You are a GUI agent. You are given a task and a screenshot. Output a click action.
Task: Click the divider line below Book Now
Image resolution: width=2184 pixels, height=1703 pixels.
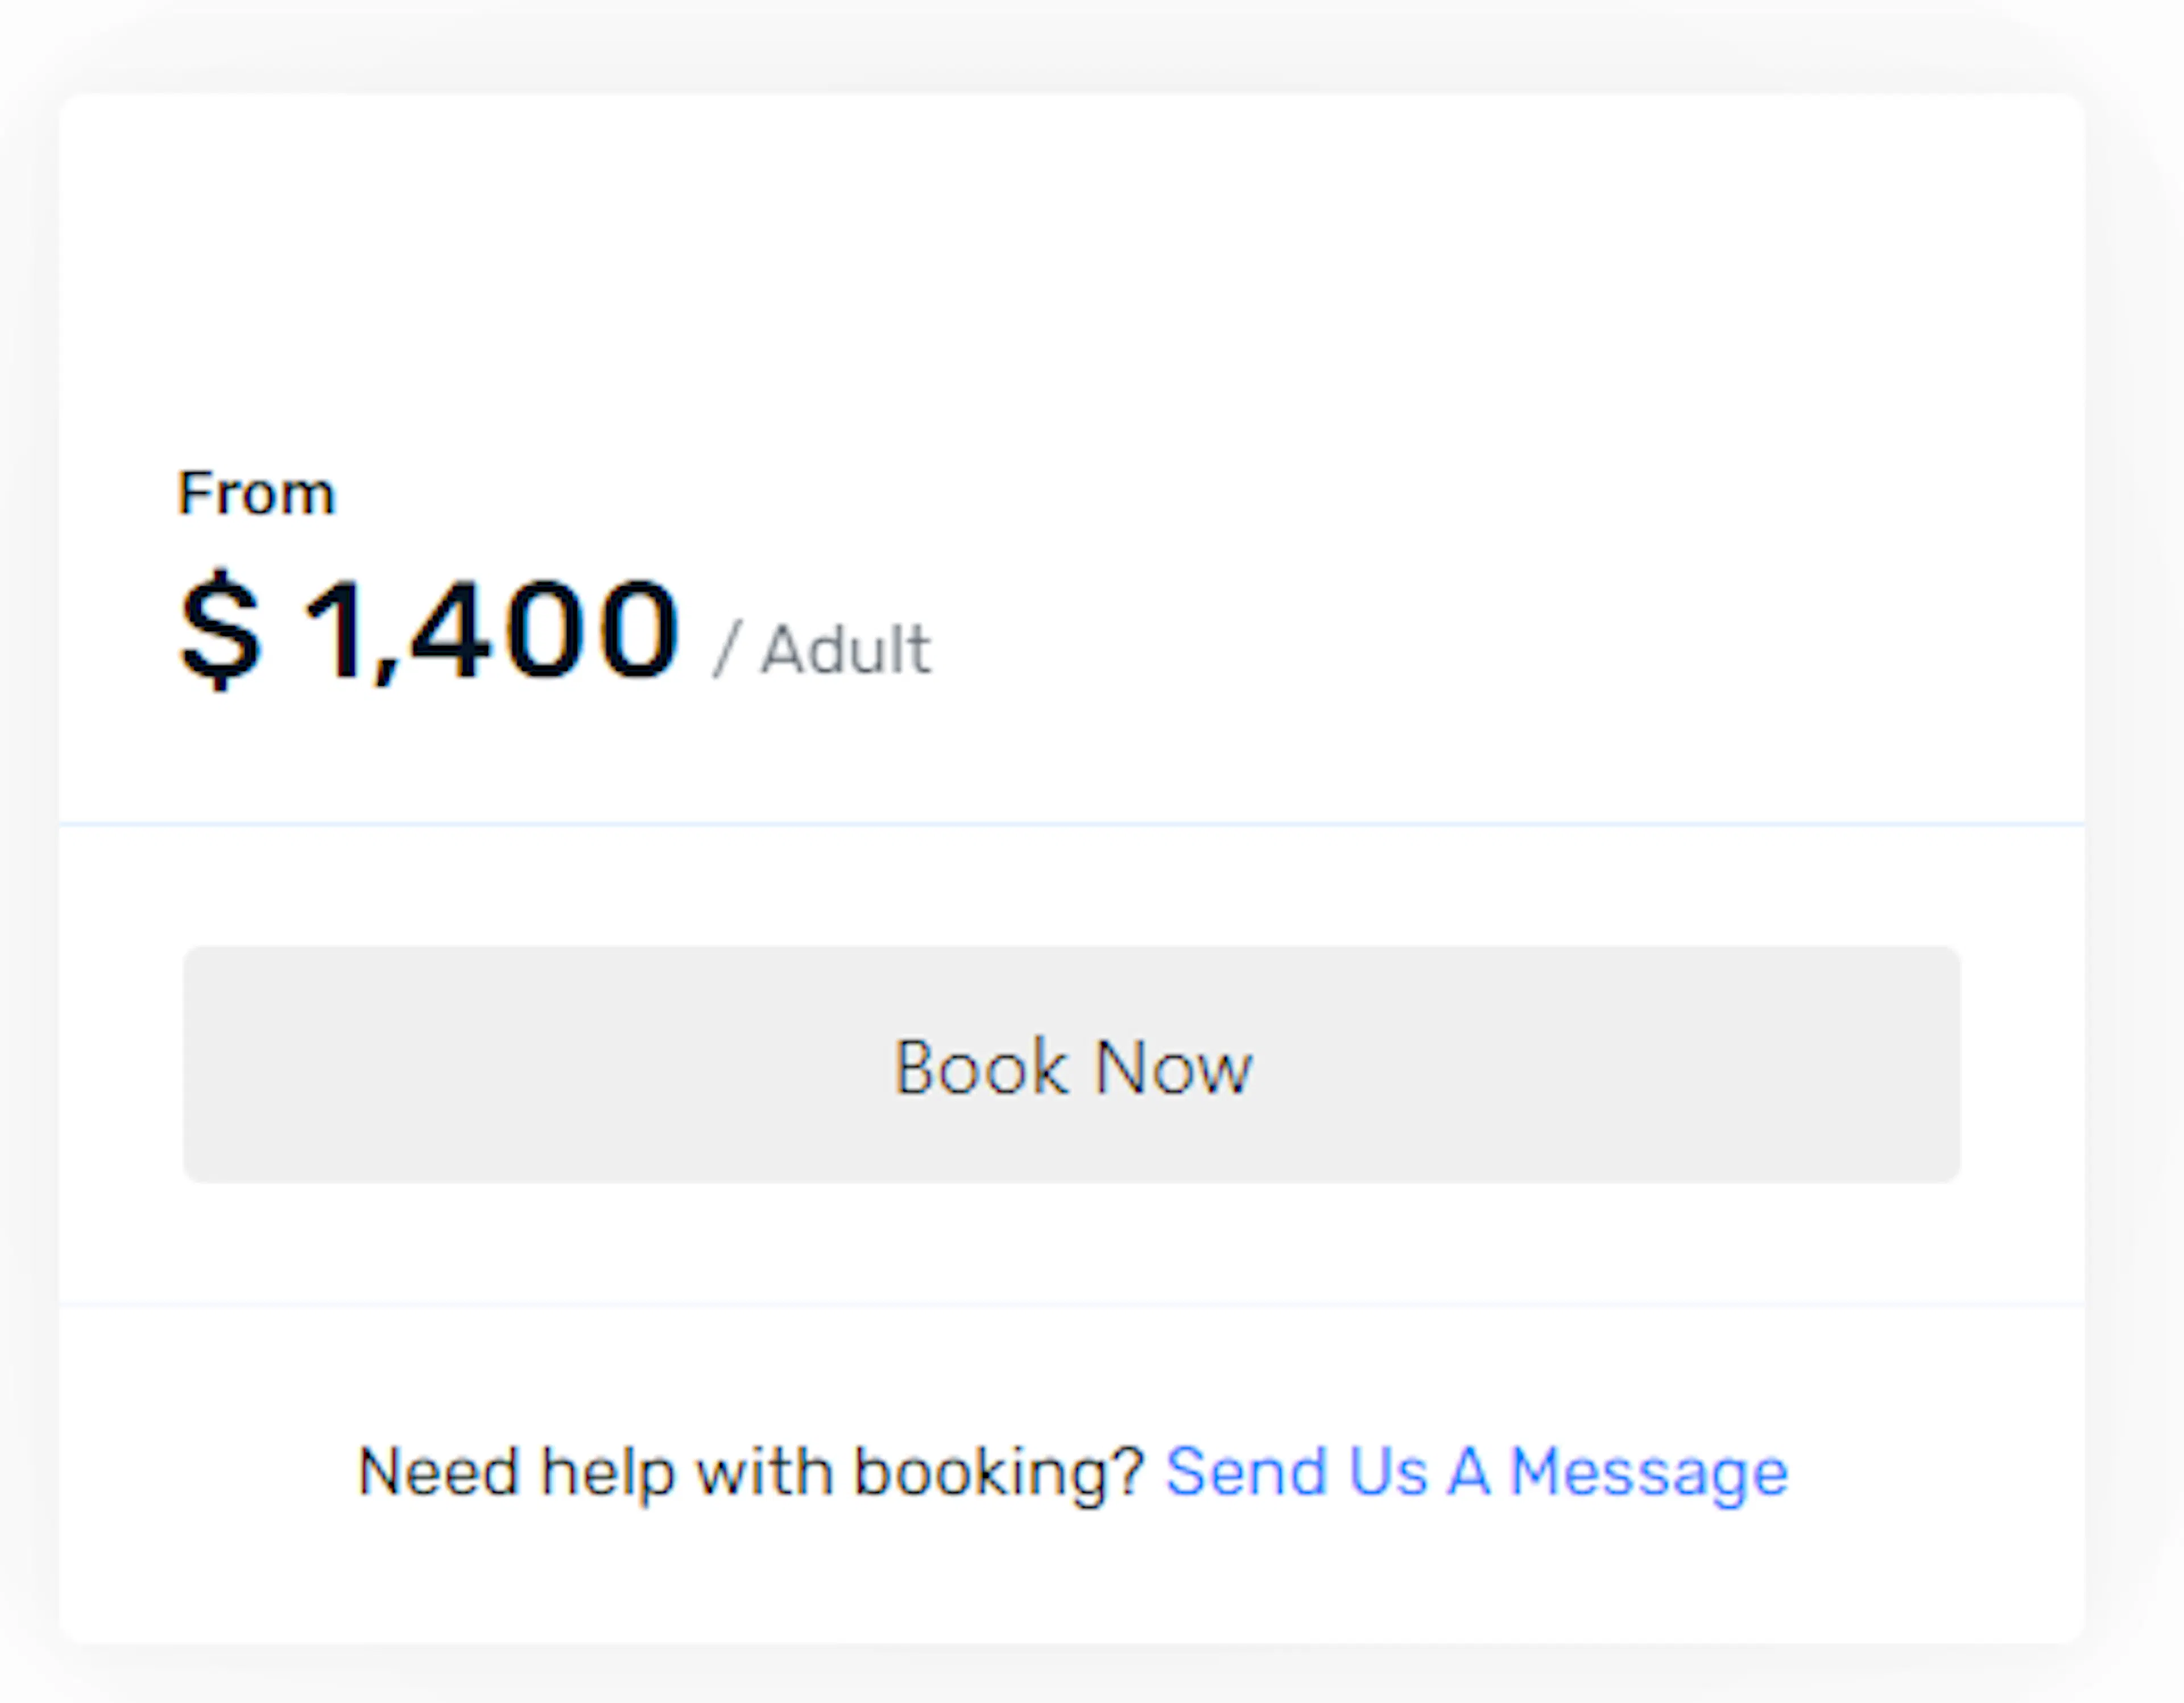click(x=1071, y=1304)
